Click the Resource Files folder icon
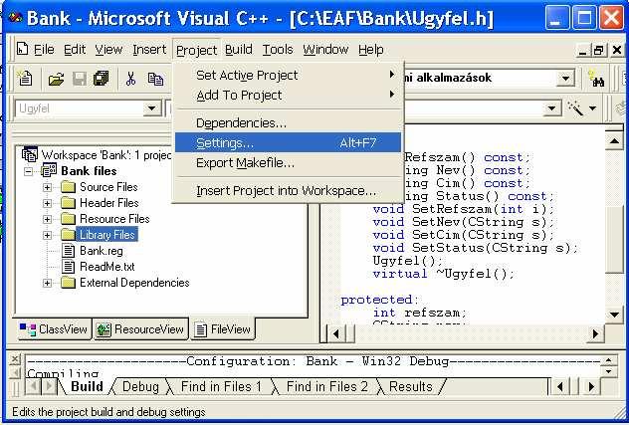 [x=69, y=219]
